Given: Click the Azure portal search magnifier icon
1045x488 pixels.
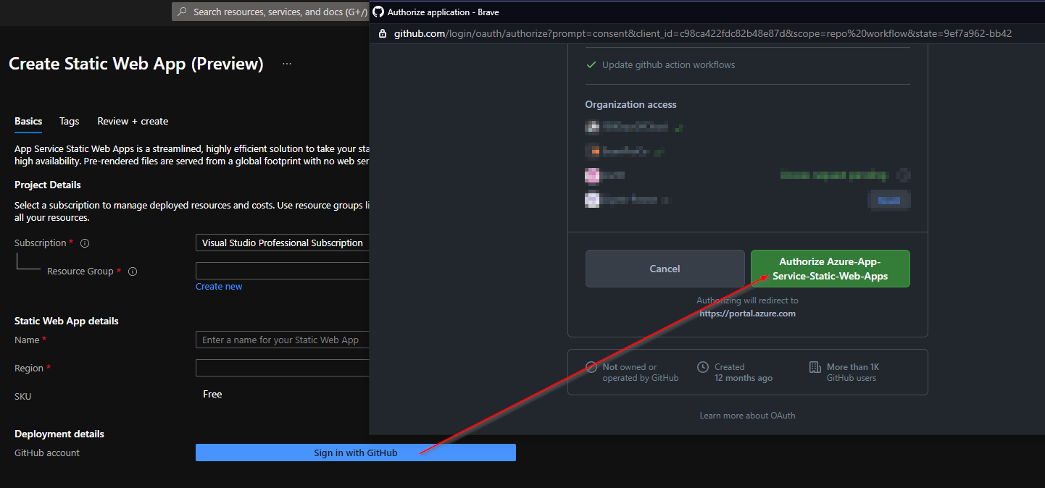Looking at the screenshot, I should tap(182, 12).
